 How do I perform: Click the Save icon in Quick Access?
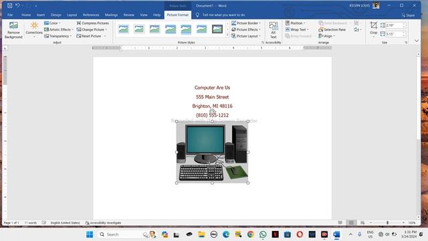(x=10, y=5)
